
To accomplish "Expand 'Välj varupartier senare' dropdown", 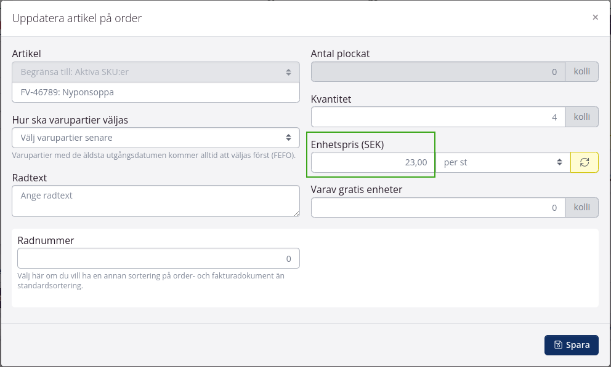I will [x=156, y=138].
